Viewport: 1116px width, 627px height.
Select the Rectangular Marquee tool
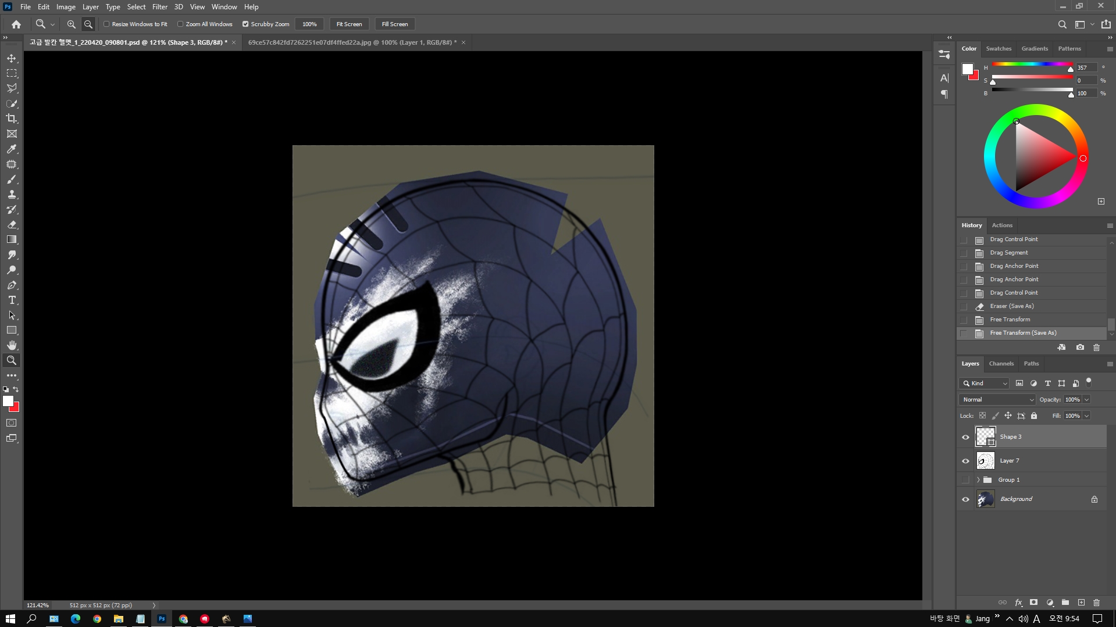pyautogui.click(x=12, y=73)
